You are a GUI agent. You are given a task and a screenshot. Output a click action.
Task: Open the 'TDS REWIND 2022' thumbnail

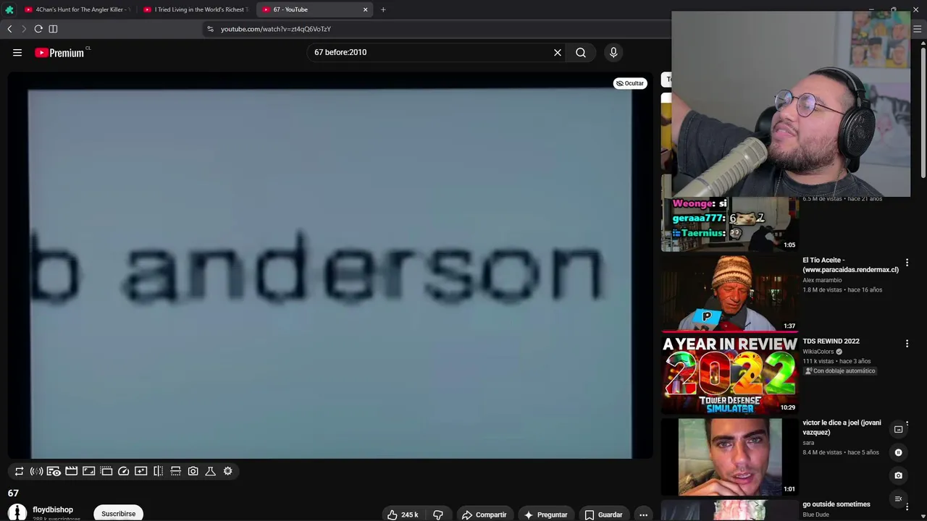(x=729, y=375)
